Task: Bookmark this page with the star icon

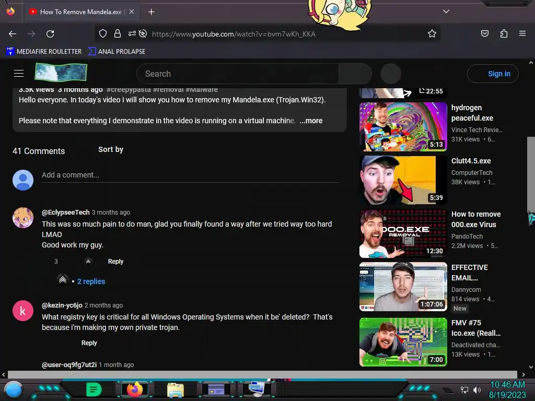Action: [x=432, y=33]
